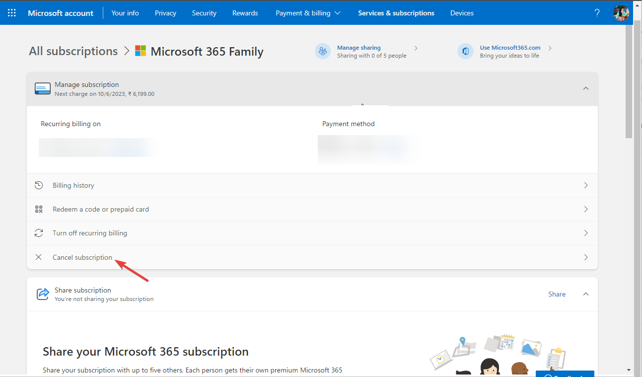Viewport: 642px width, 377px height.
Task: Open the Billing history row chevron
Action: point(586,185)
